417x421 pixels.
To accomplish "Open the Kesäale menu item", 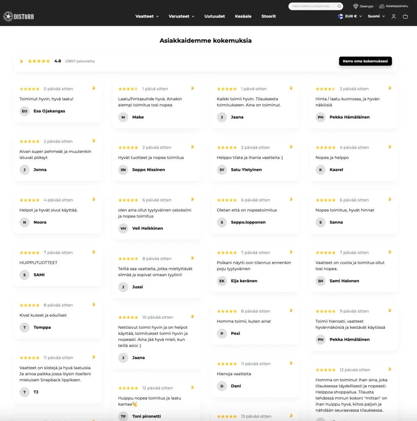I will pyautogui.click(x=243, y=16).
